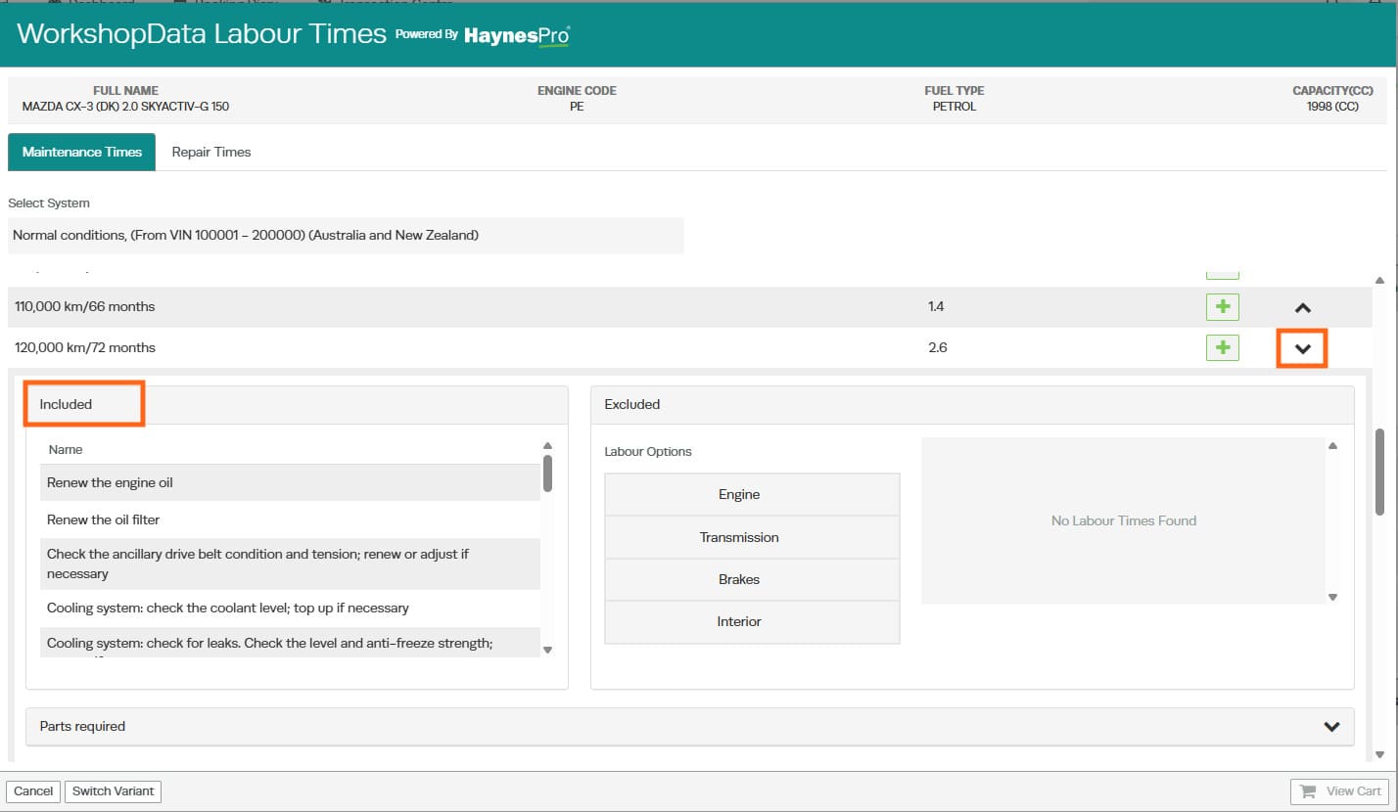Screen dimensions: 1398x812
Task: Open the Select System dropdown
Action: point(346,236)
